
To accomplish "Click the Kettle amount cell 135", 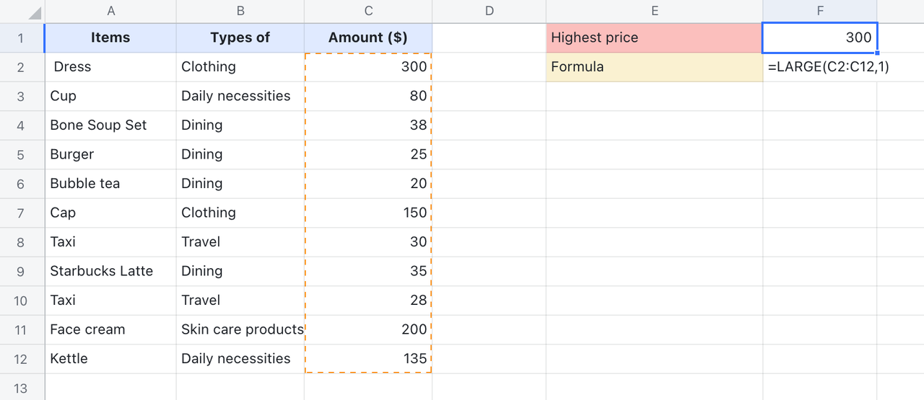I will coord(368,359).
